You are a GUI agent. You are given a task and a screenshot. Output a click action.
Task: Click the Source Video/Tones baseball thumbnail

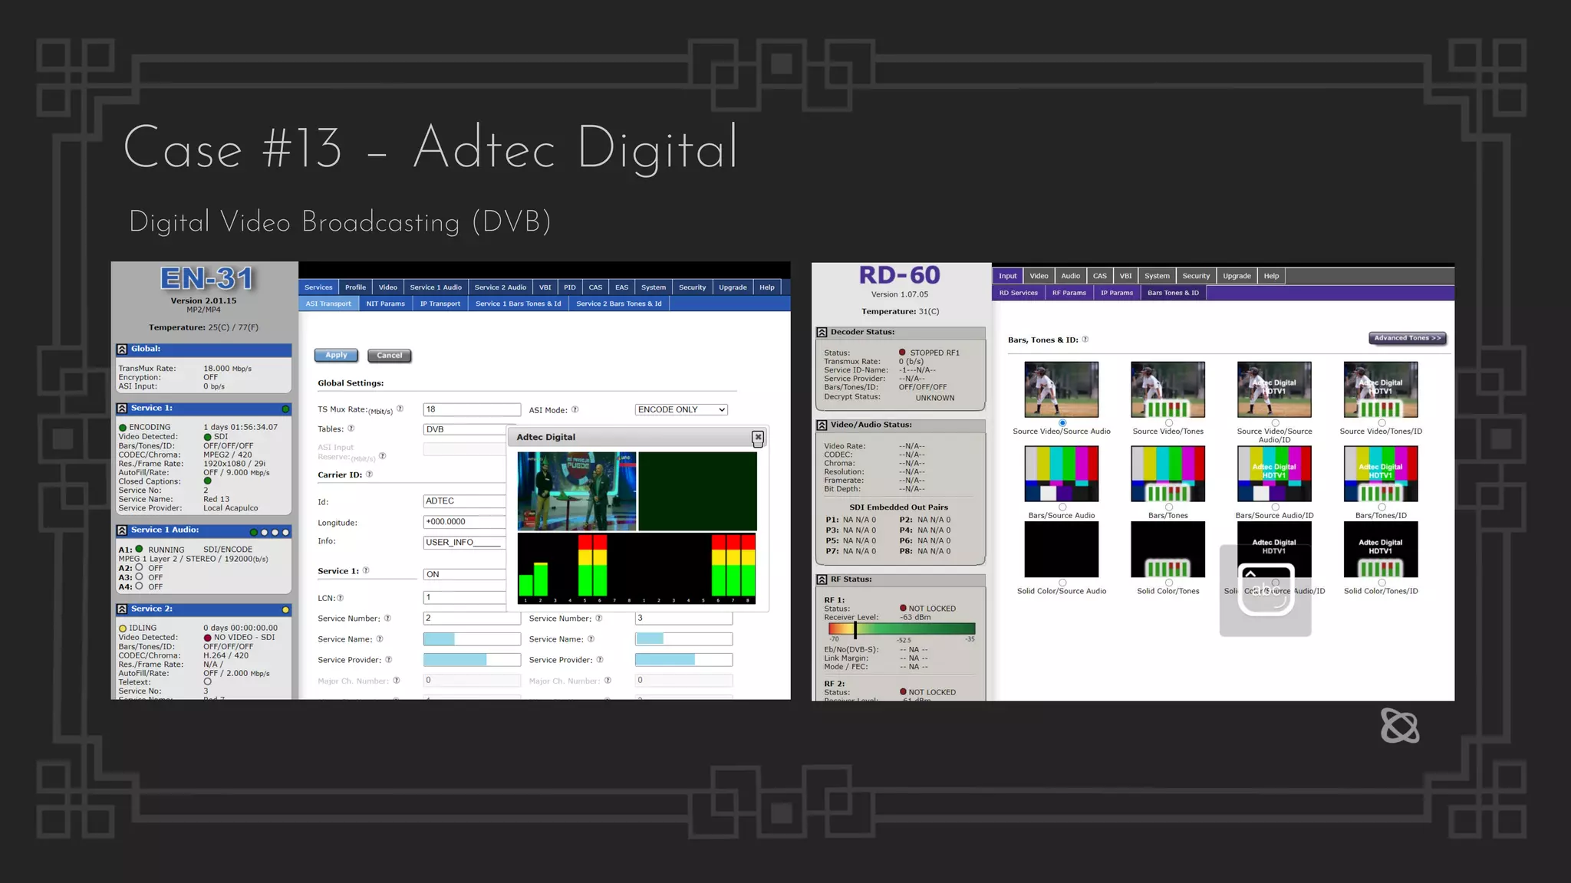click(1168, 389)
